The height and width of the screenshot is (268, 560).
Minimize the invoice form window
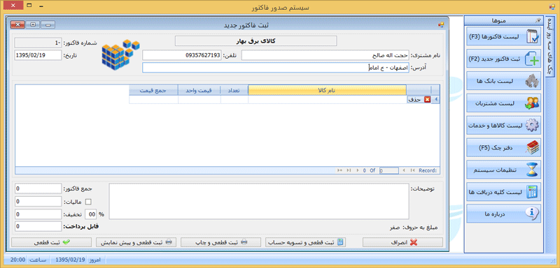(x=48, y=24)
